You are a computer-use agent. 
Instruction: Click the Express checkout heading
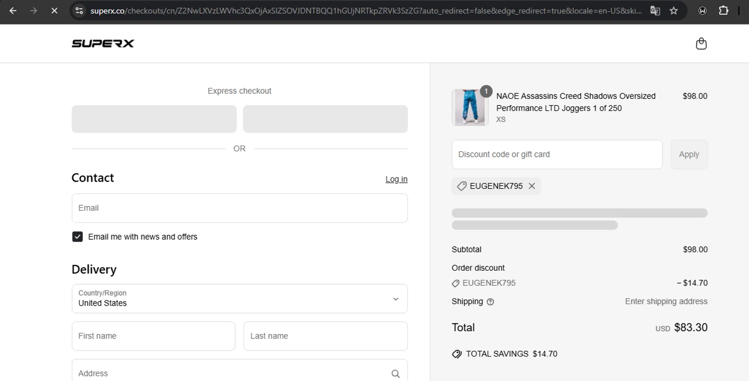point(240,91)
